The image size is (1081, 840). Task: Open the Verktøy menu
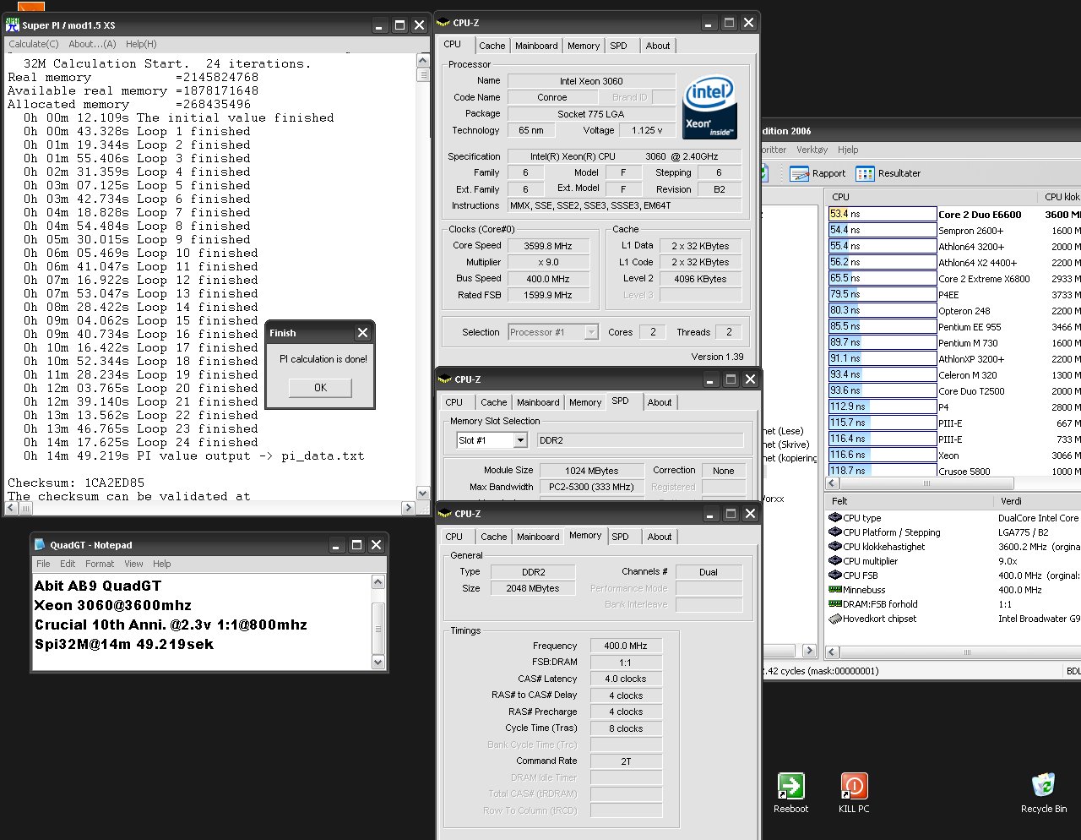(x=812, y=150)
